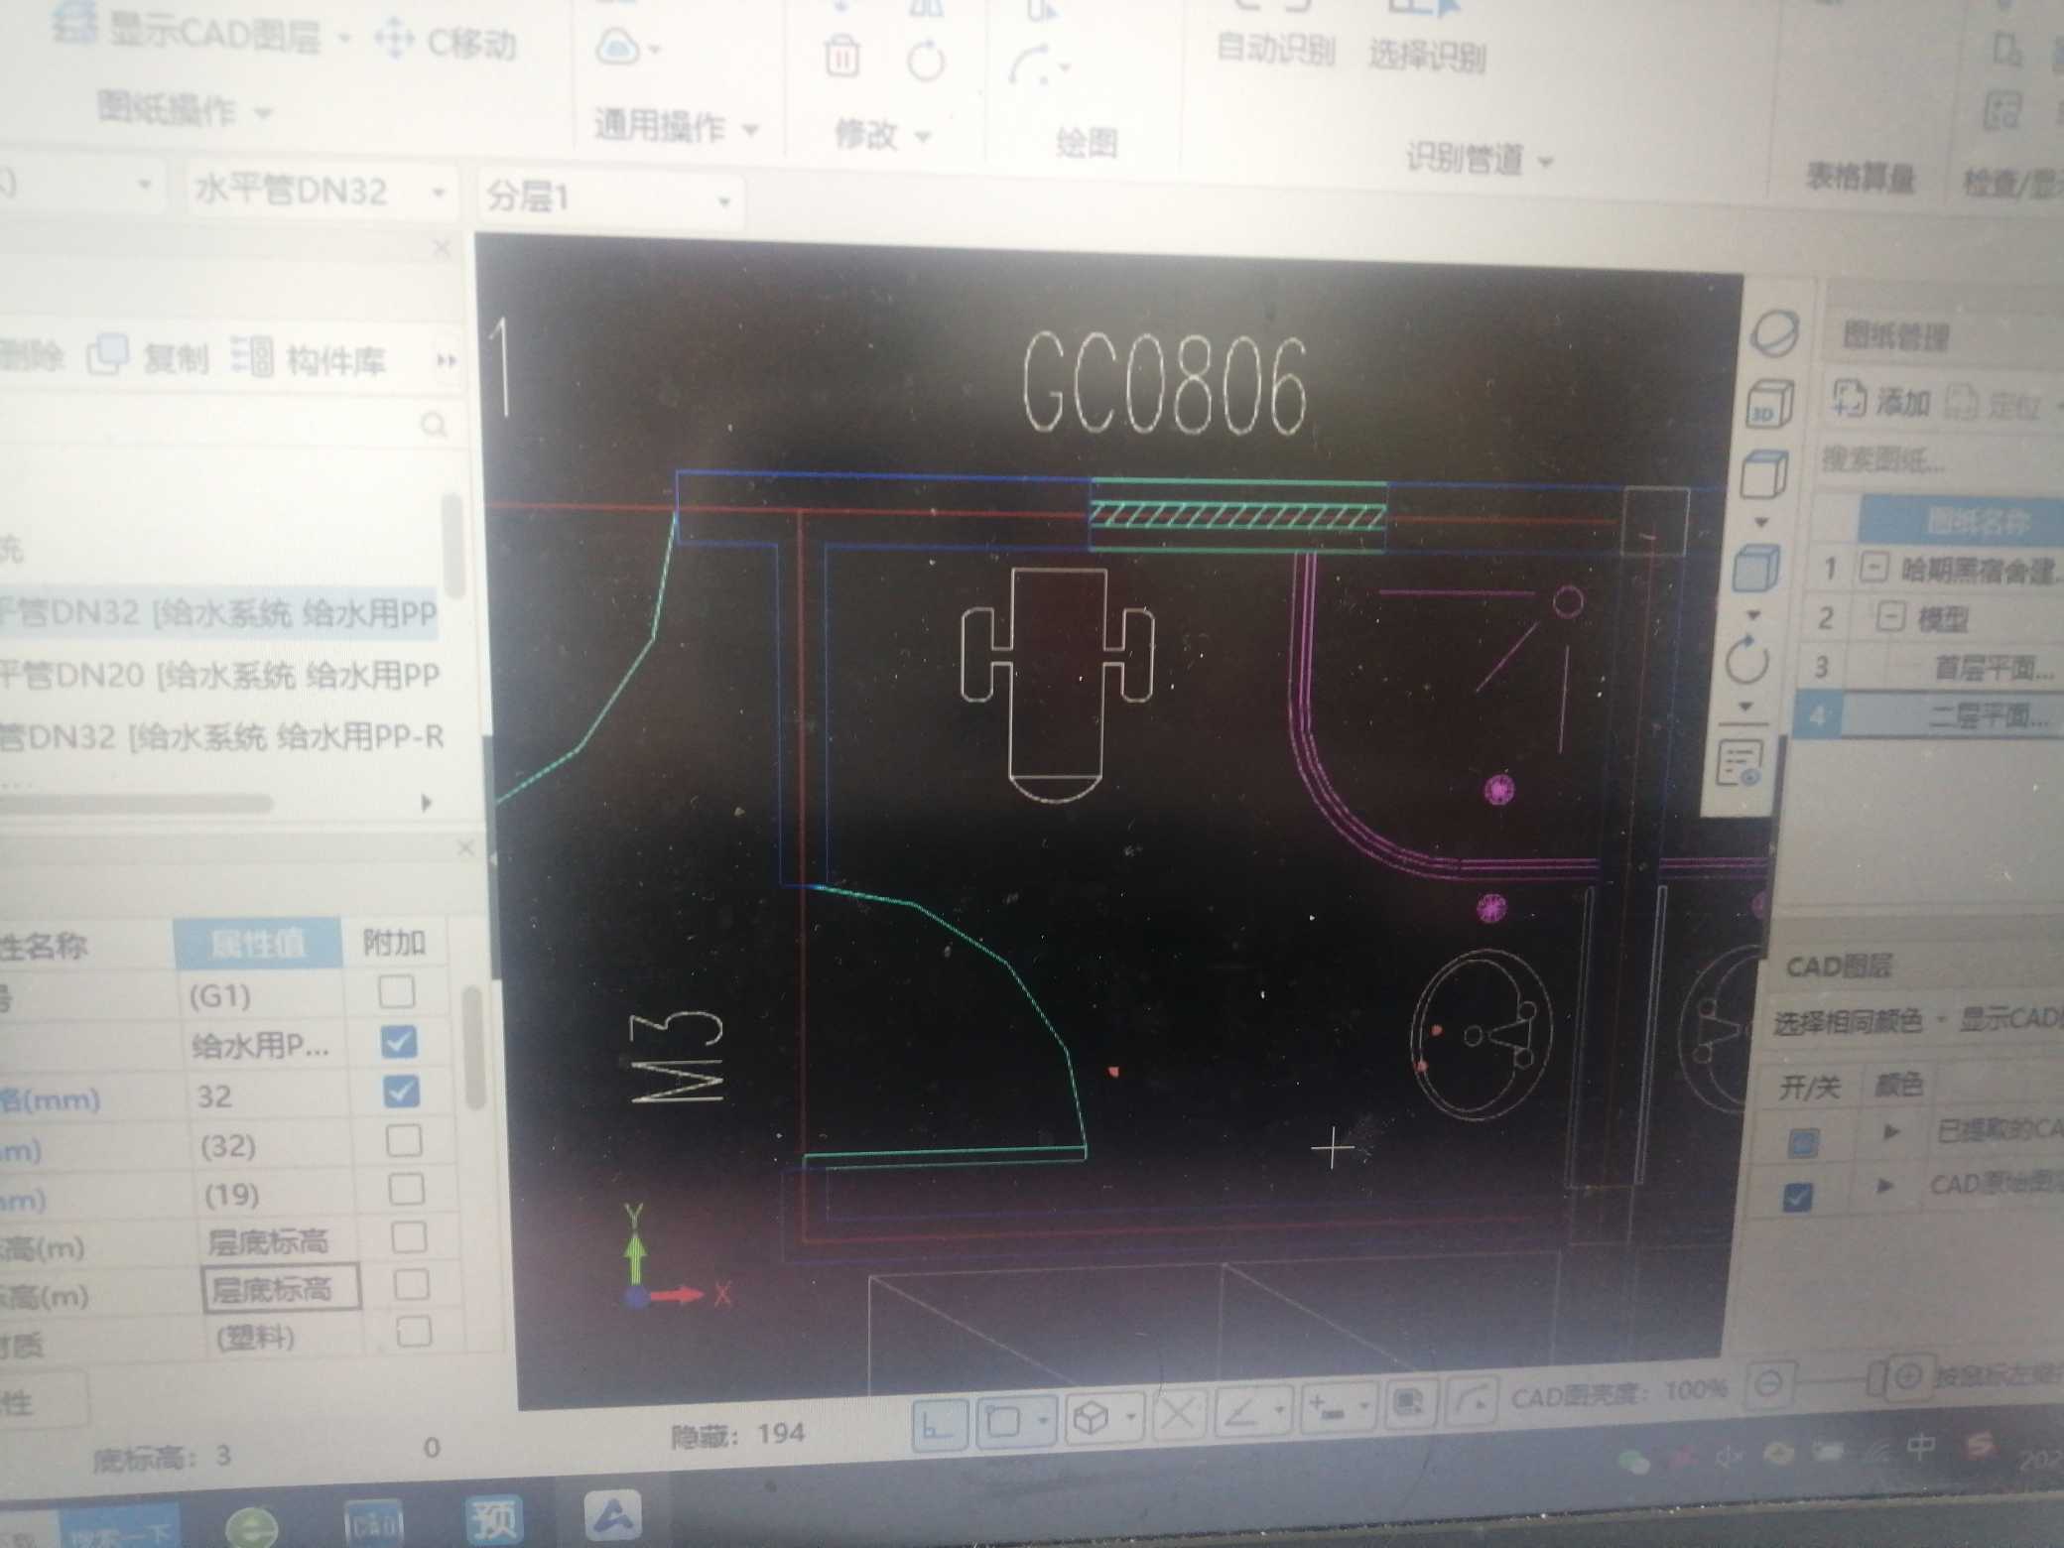Click the 3D view cube icon
The height and width of the screenshot is (1548, 2064).
(x=1769, y=405)
